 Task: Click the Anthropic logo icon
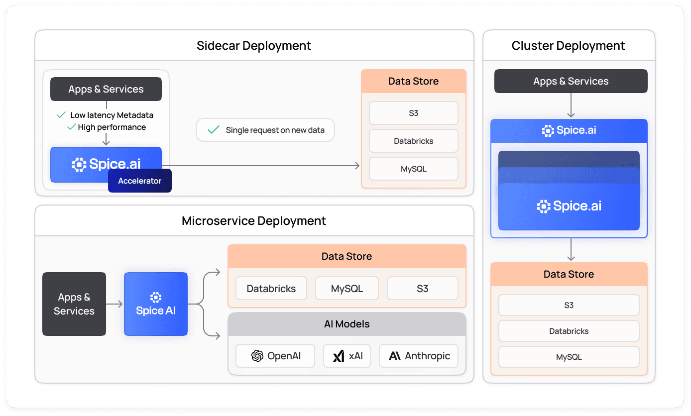tap(395, 356)
